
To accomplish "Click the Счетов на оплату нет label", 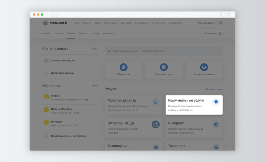I will pyautogui.click(x=63, y=60).
